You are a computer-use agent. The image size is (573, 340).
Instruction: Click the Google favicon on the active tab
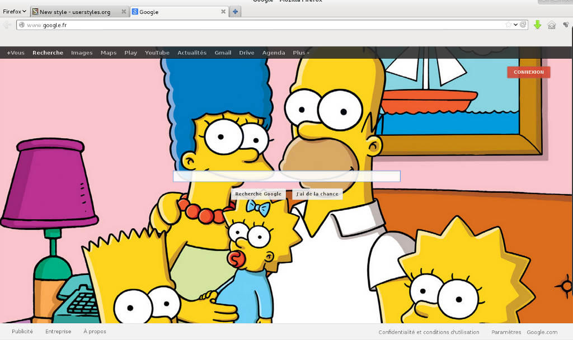pos(134,11)
